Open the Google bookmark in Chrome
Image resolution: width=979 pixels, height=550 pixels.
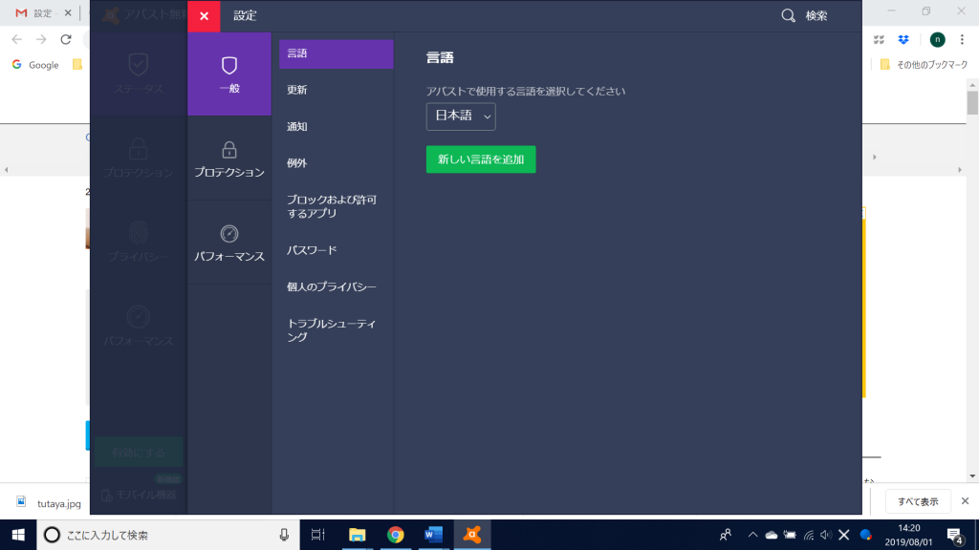pos(35,65)
